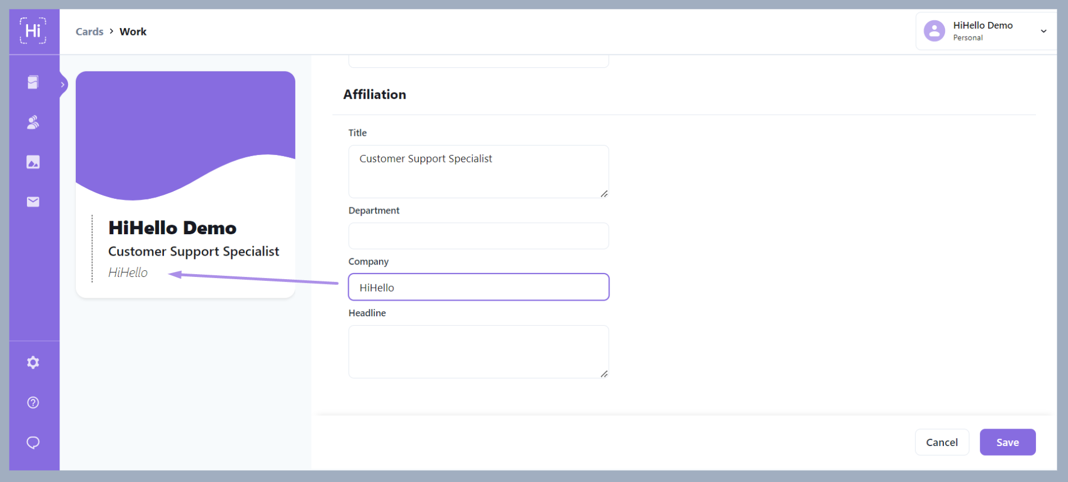Open the HiHello Demo account dropdown
This screenshot has width=1068, height=482.
pyautogui.click(x=987, y=31)
